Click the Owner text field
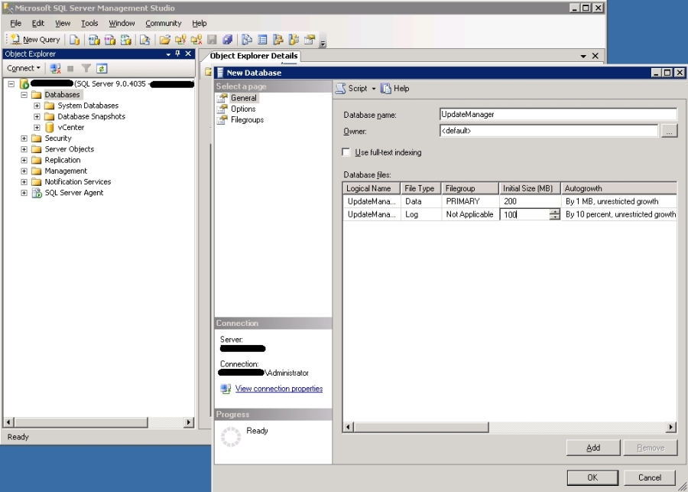 pos(548,131)
